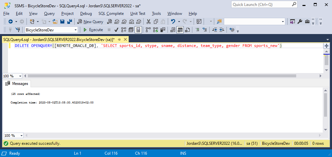Click the Navigate Backward arrow icon

coord(10,21)
